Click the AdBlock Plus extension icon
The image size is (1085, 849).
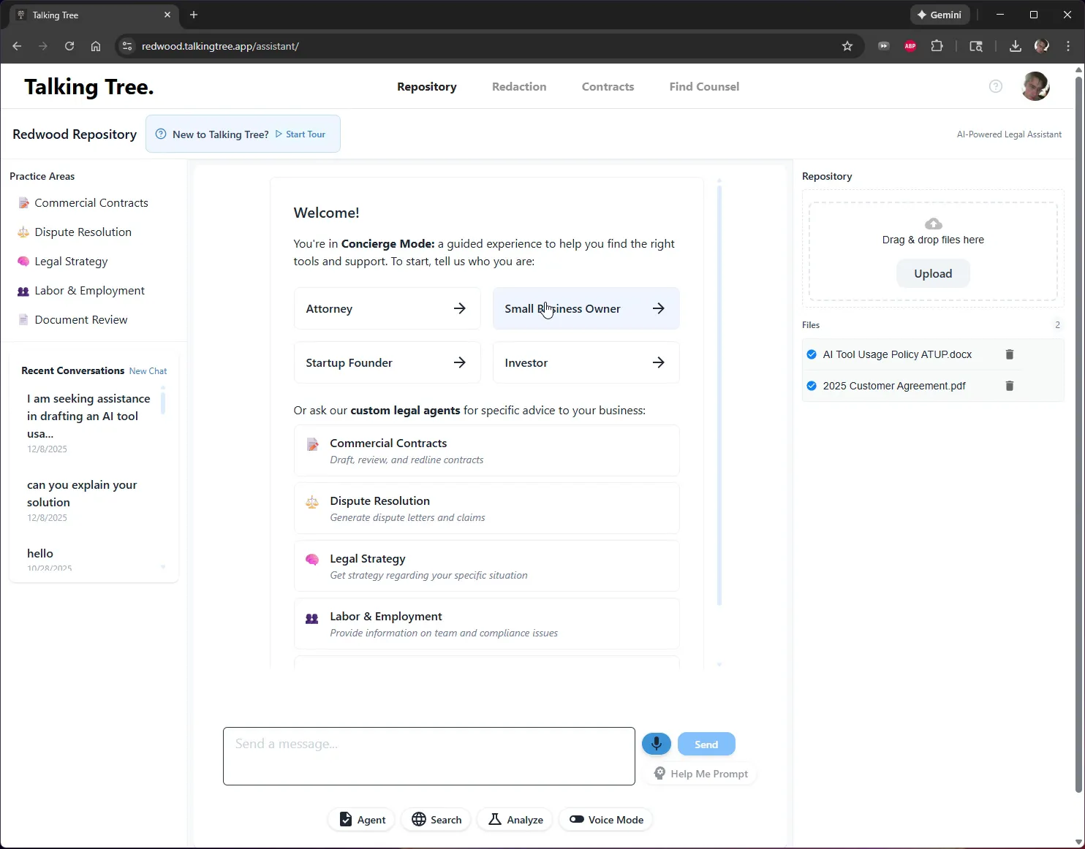[x=910, y=46]
